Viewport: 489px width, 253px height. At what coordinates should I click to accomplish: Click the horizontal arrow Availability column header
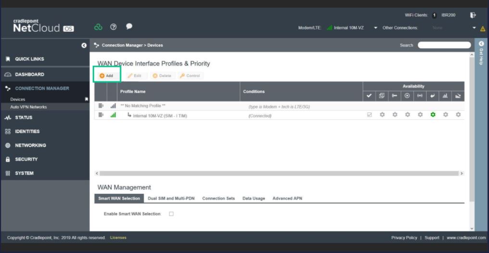(394, 96)
